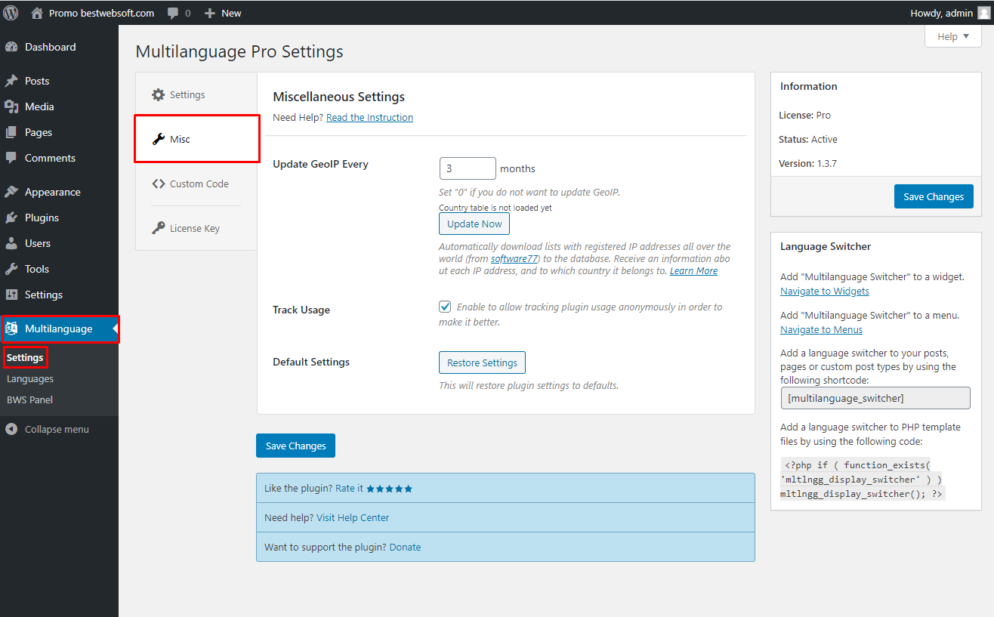Click the Plugins plug icon
The height and width of the screenshot is (617, 994).
coord(11,217)
